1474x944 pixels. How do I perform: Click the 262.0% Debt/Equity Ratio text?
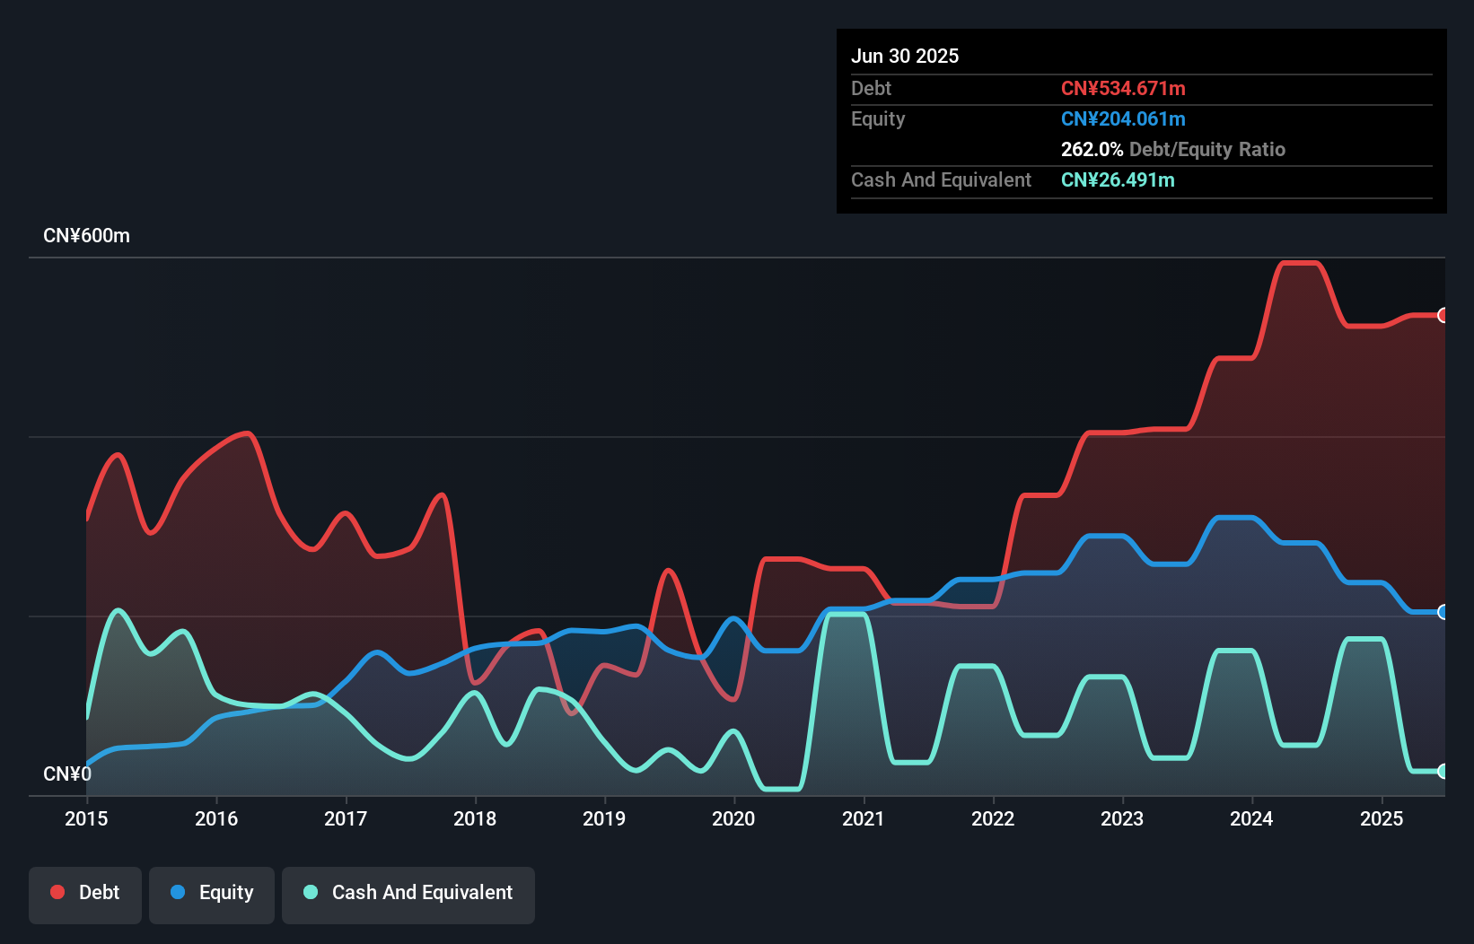[x=1172, y=149]
